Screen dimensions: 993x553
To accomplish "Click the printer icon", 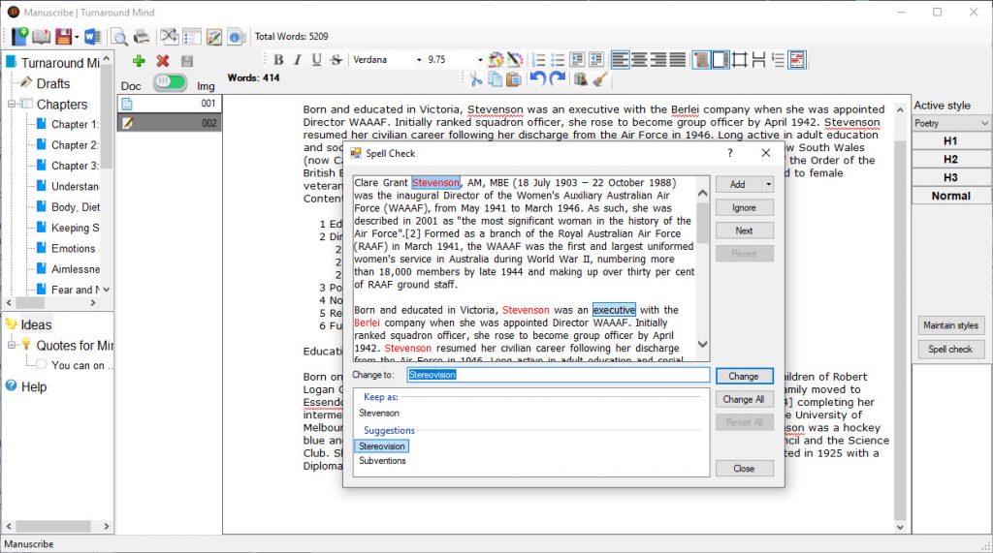I will pyautogui.click(x=142, y=36).
